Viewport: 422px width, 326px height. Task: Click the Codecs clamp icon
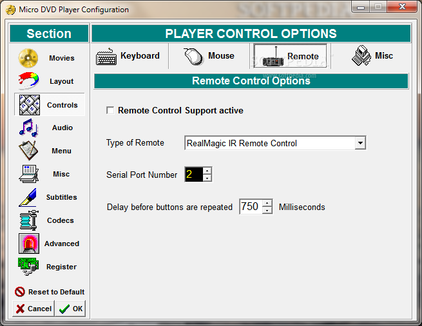click(29, 220)
